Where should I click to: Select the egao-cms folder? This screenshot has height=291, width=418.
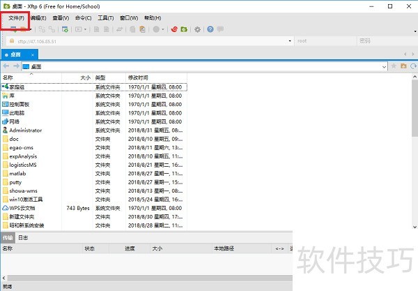[94, 148]
